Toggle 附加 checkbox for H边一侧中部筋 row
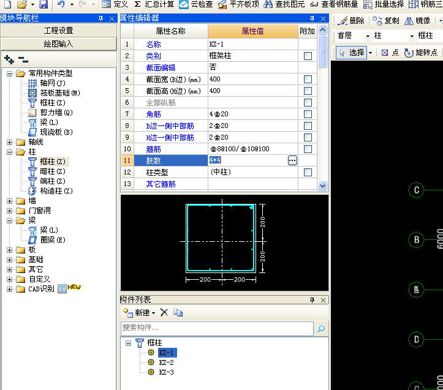 coord(308,137)
